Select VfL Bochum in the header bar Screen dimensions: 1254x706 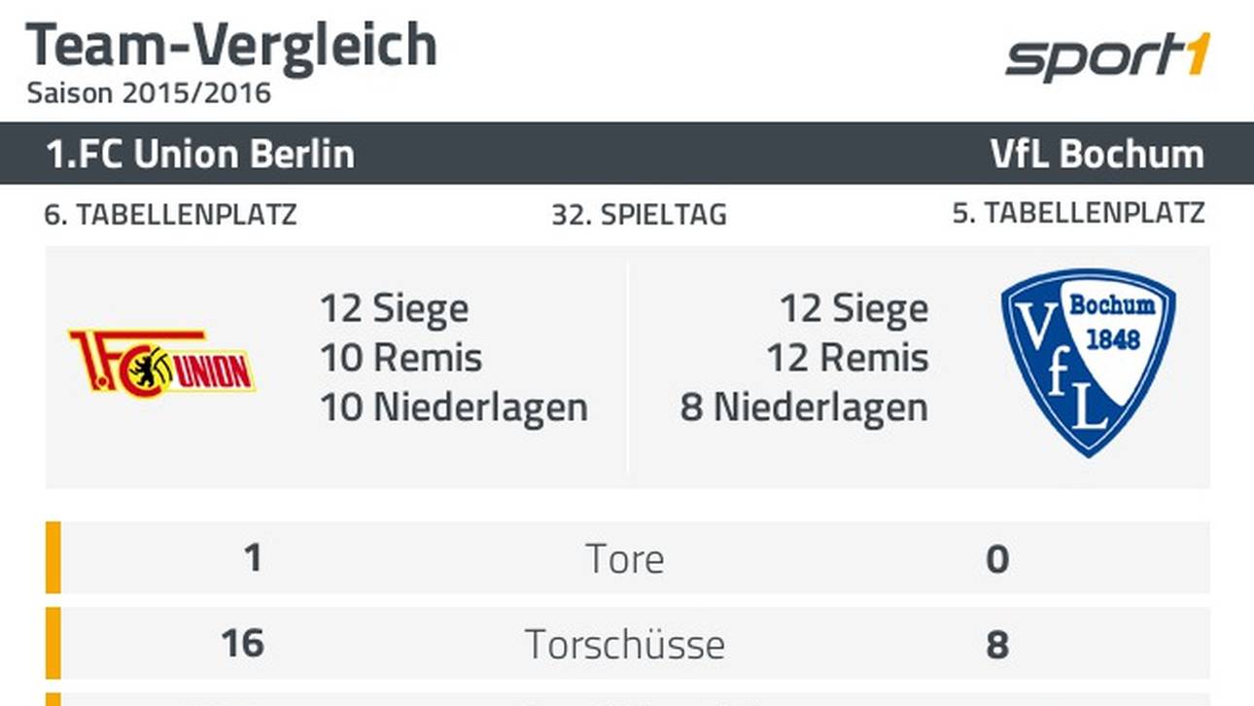(1097, 154)
